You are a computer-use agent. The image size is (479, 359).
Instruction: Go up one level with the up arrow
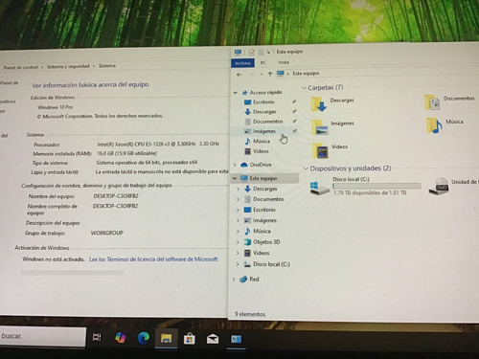[270, 74]
